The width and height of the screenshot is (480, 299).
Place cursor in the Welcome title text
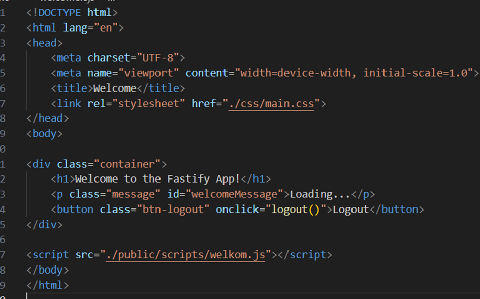tap(115, 88)
